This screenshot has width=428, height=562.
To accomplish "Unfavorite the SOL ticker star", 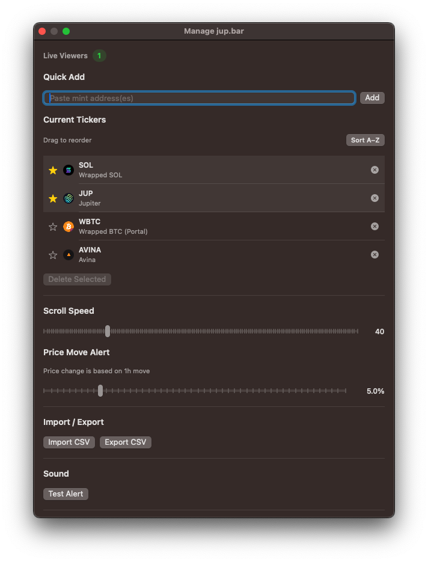I will 52,170.
